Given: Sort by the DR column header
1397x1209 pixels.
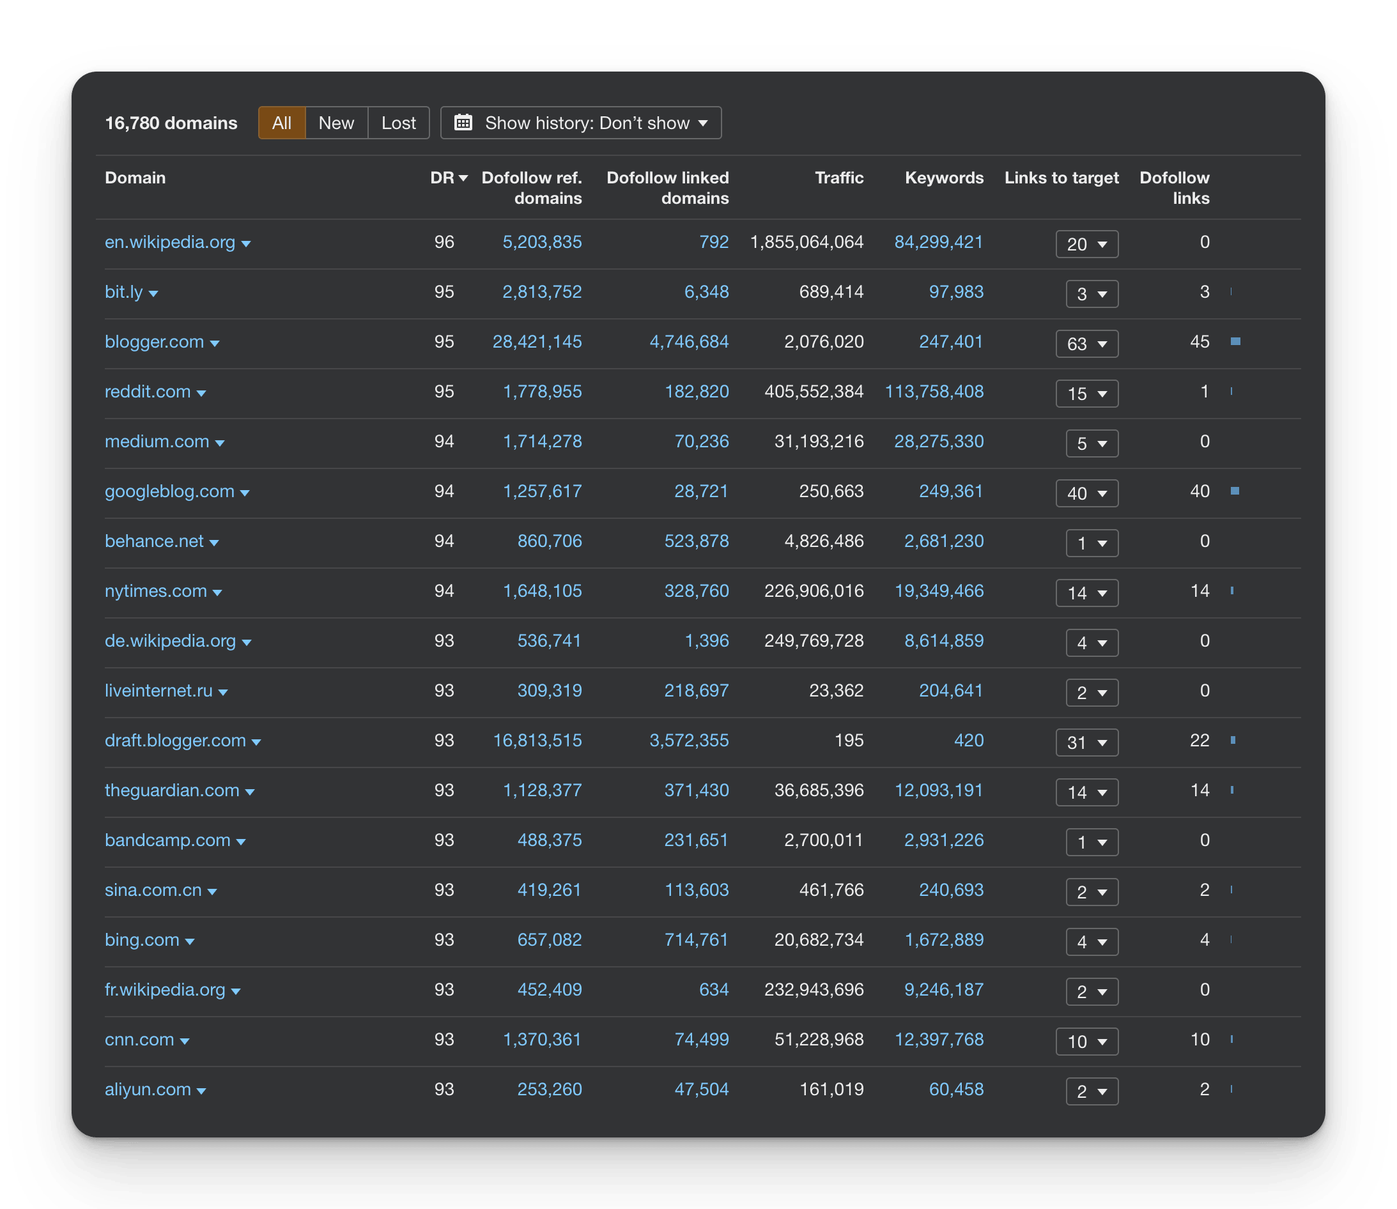Looking at the screenshot, I should coord(449,178).
